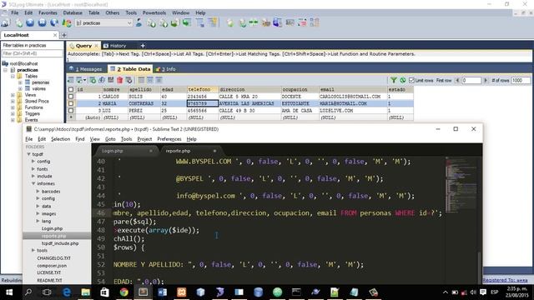Expand the Views node
The image size is (534, 300).
13,95
